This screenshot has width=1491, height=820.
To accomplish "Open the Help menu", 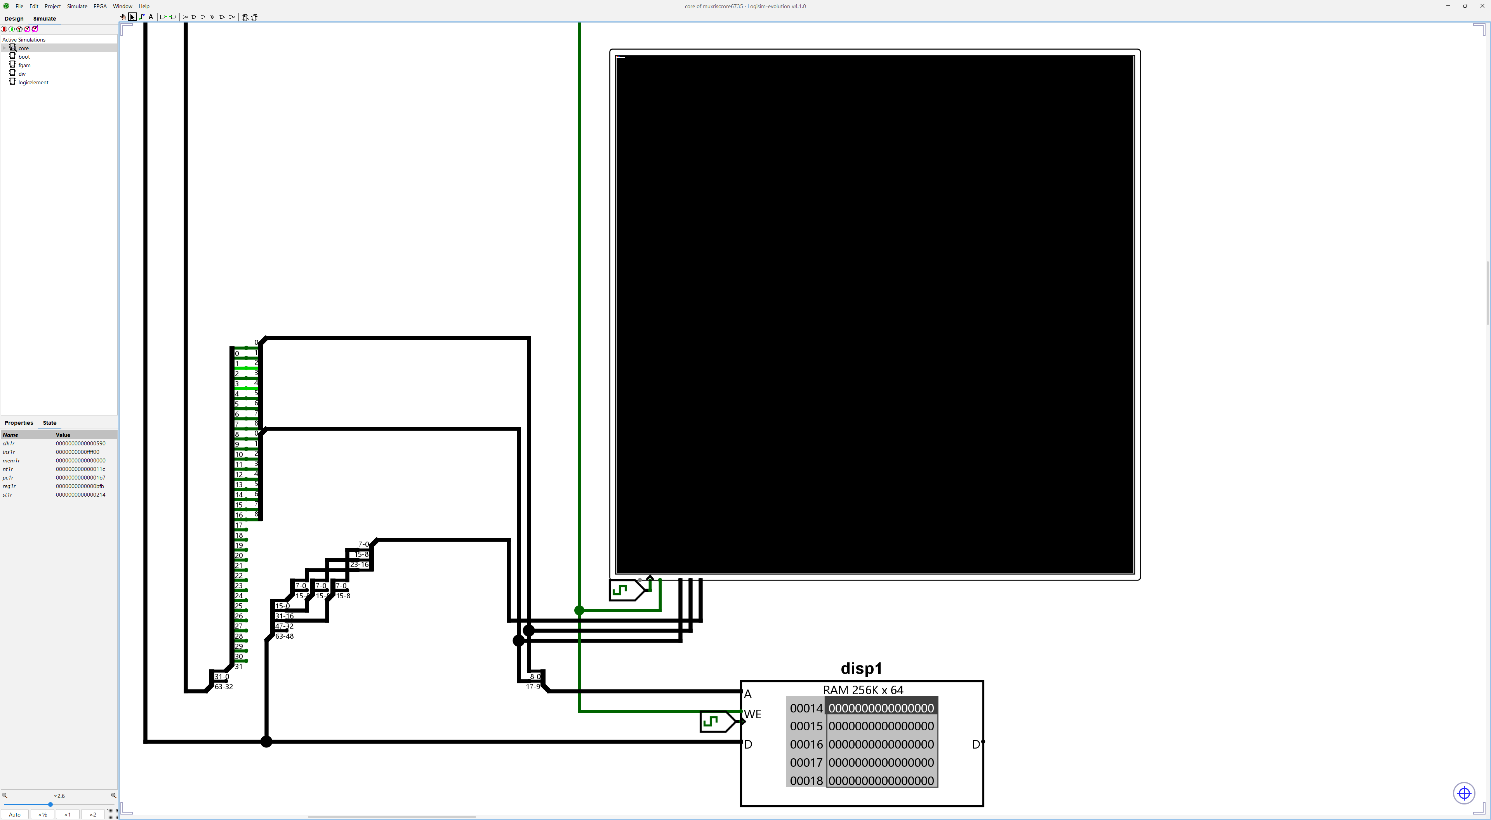I will 144,6.
